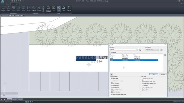The width and height of the screenshot is (184, 103).
Task: Click the Element column header
Action: click(x=112, y=55)
